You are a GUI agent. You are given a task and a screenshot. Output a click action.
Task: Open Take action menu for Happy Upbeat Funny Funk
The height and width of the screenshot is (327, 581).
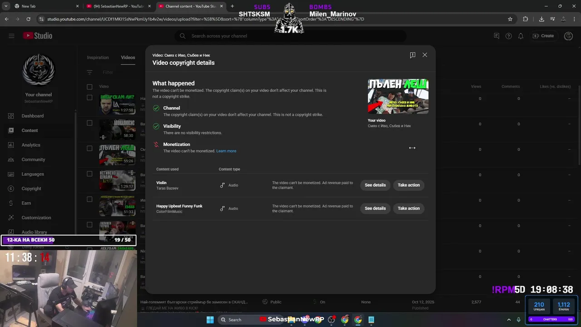click(x=409, y=208)
